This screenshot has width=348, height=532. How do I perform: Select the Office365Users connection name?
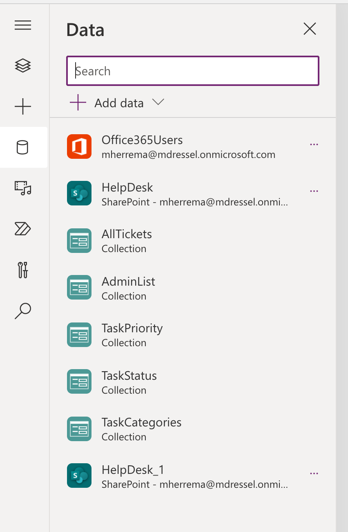[142, 140]
